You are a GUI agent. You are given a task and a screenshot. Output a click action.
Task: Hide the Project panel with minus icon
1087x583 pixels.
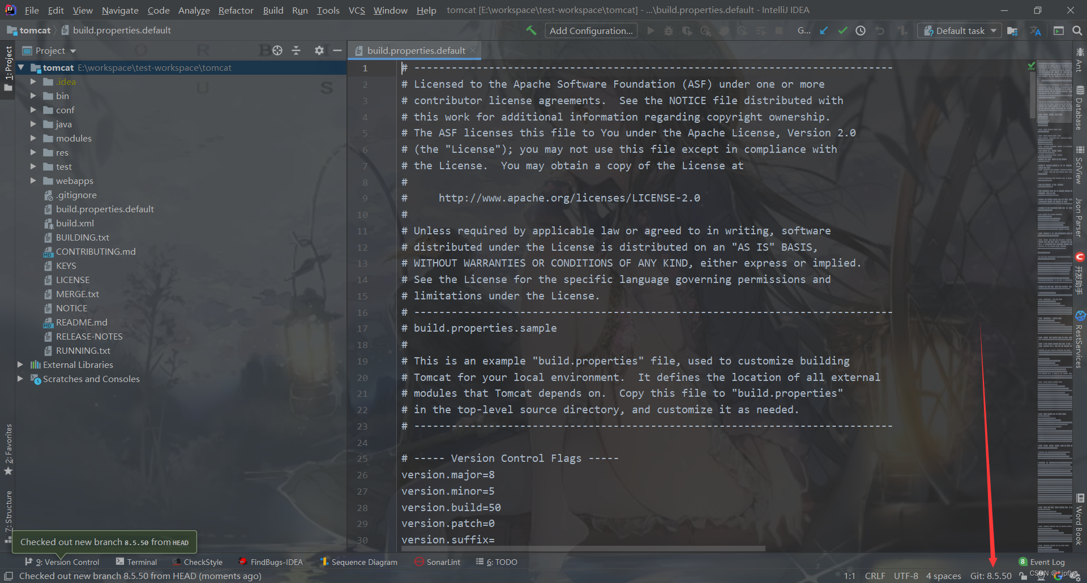coord(337,50)
